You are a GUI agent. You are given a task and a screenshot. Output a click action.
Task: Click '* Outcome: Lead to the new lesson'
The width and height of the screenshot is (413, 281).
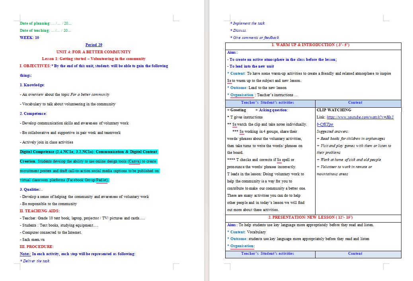coord(257,88)
